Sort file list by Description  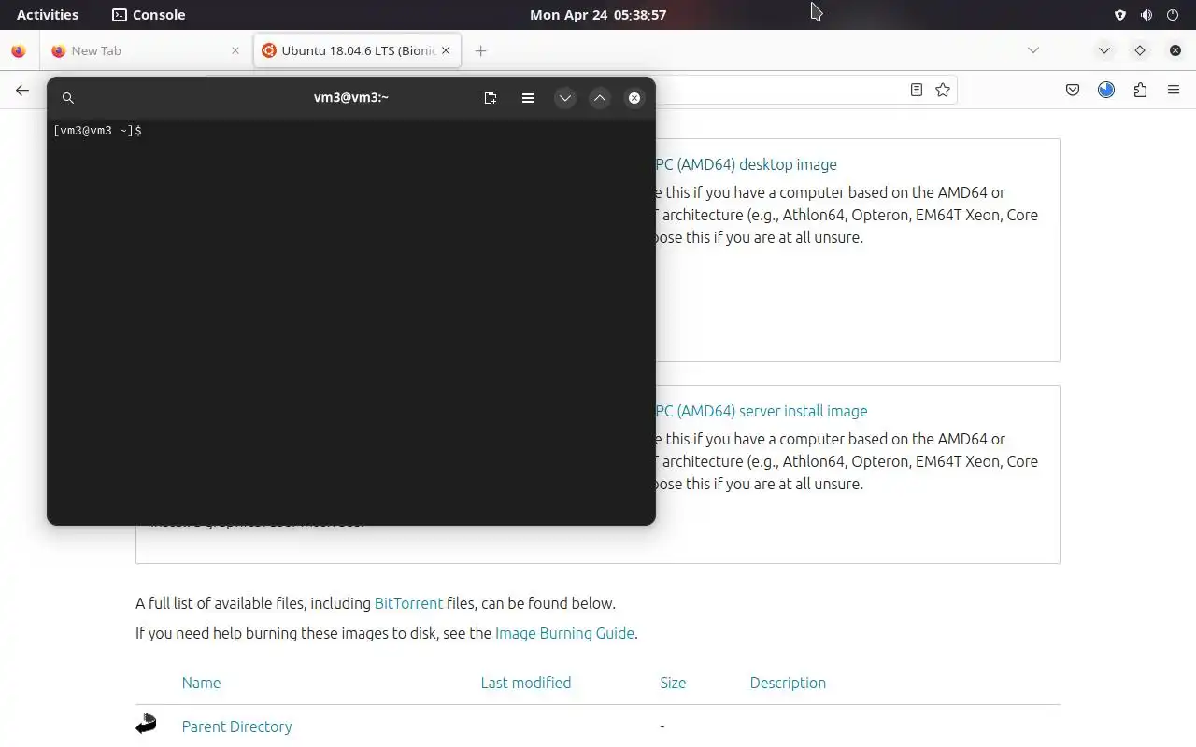(x=788, y=683)
